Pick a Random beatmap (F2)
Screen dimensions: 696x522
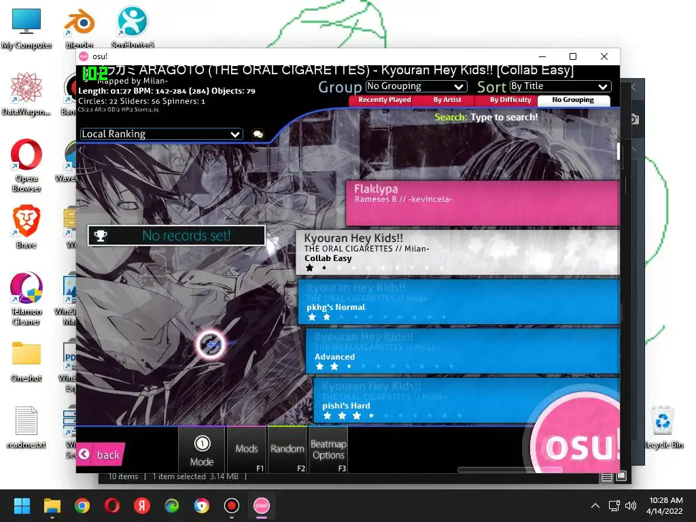(x=288, y=450)
